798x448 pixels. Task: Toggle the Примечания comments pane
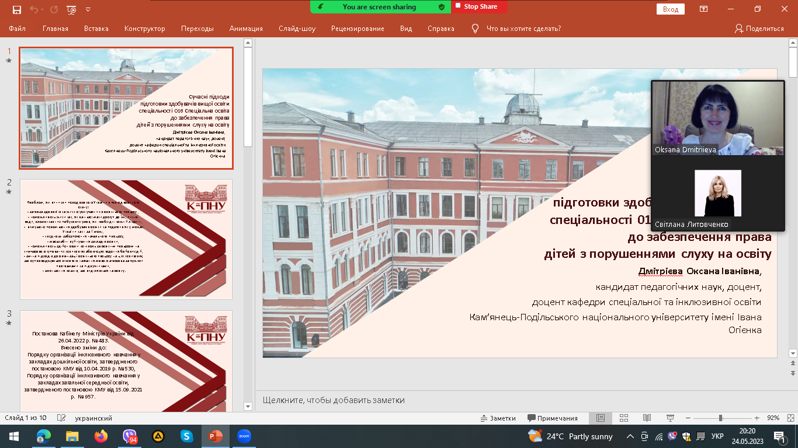(553, 418)
